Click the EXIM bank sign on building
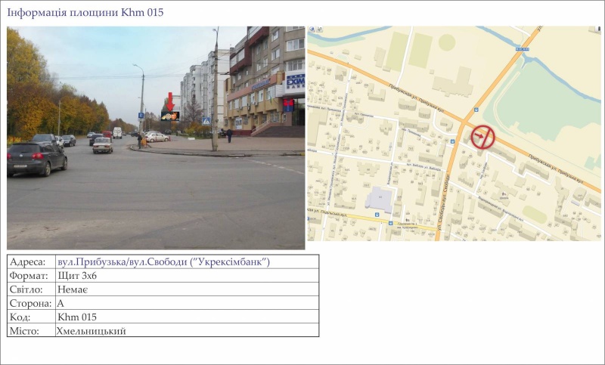Viewport: 605px width, 365px height. [x=295, y=80]
